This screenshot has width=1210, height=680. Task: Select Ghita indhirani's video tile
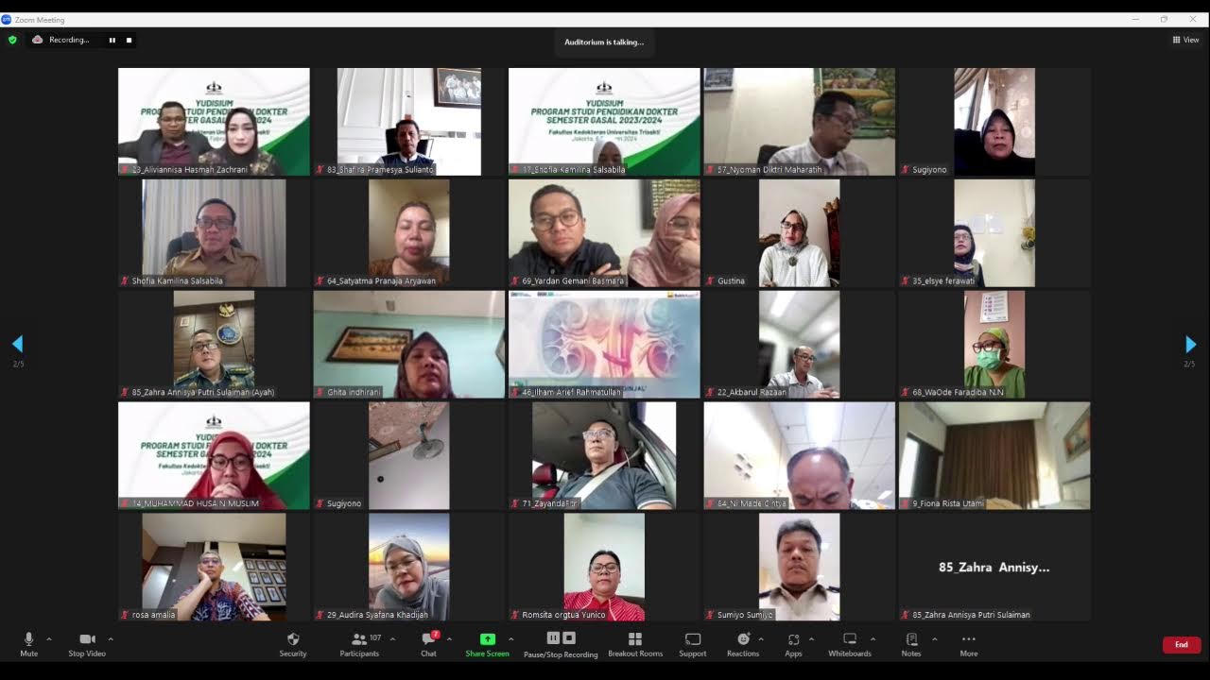click(x=409, y=345)
